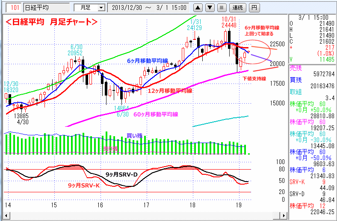Click the down triangle scroll button
The width and height of the screenshot is (337, 221).
coord(210,8)
